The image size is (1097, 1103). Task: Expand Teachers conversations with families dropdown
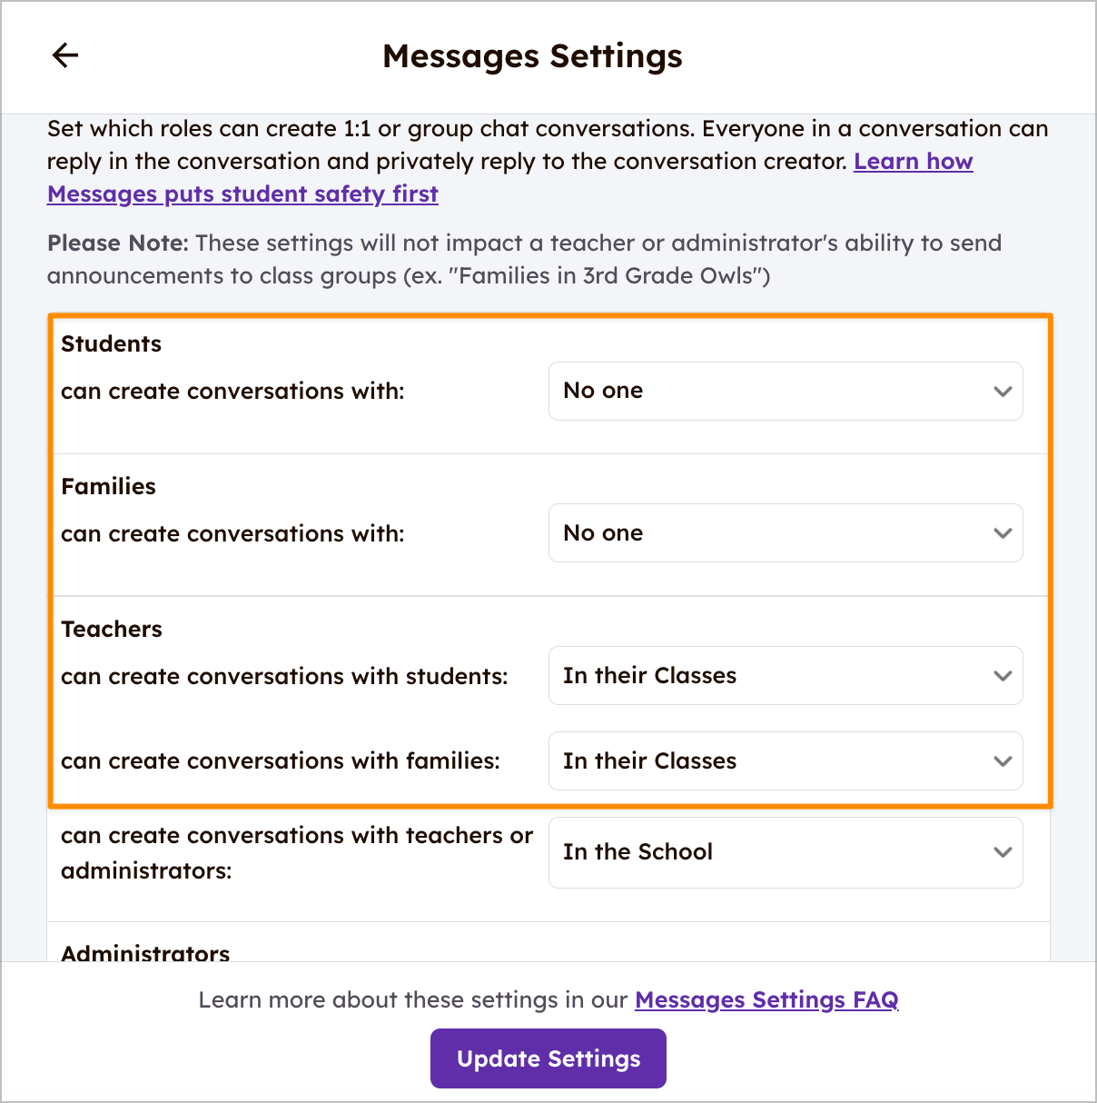click(x=786, y=761)
